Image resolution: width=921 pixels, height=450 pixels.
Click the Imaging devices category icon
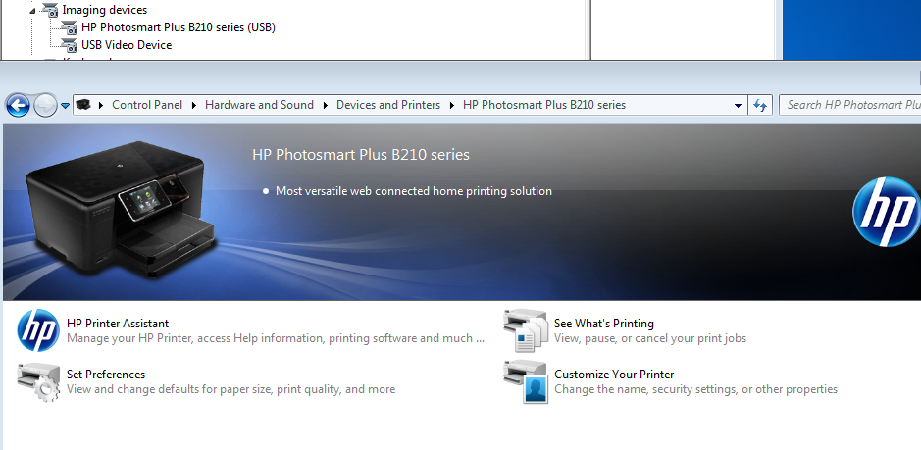coord(51,10)
